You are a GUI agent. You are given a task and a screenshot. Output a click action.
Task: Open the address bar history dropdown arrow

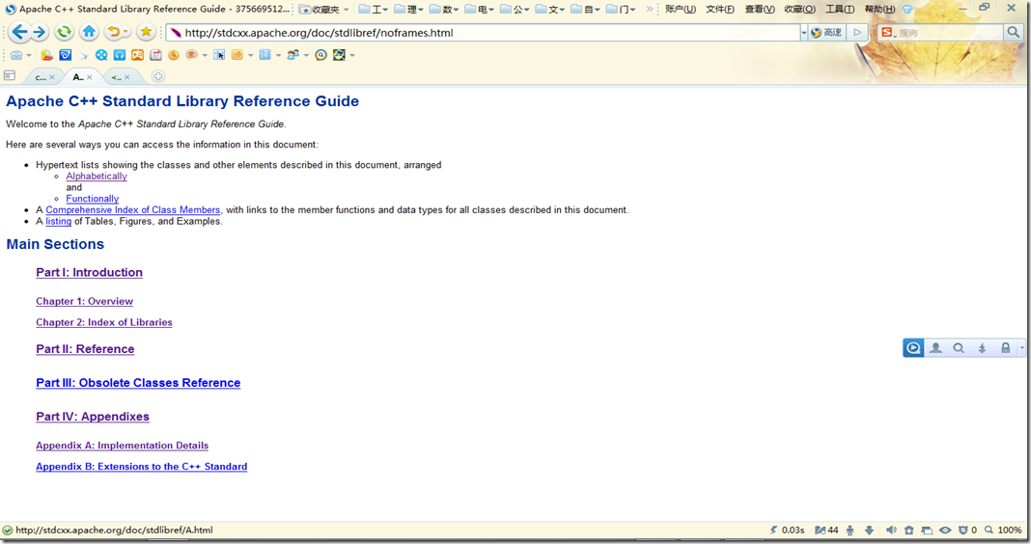tap(803, 32)
